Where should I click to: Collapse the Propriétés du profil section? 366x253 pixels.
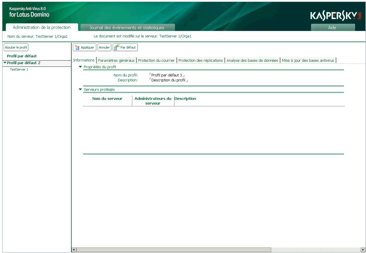click(x=80, y=67)
